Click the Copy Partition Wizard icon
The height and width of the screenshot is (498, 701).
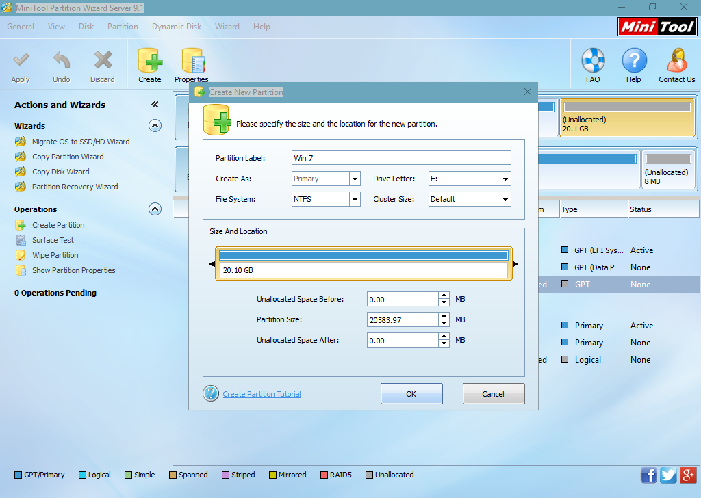pos(21,157)
